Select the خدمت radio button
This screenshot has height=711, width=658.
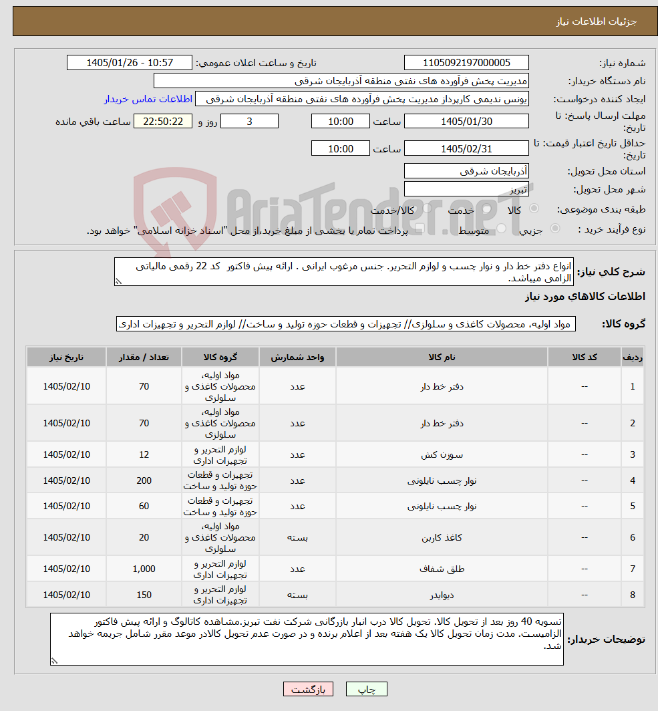tap(487, 209)
